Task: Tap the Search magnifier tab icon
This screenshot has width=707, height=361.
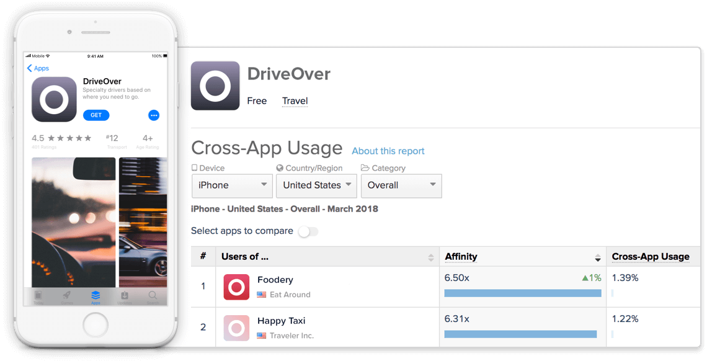Action: 153,296
